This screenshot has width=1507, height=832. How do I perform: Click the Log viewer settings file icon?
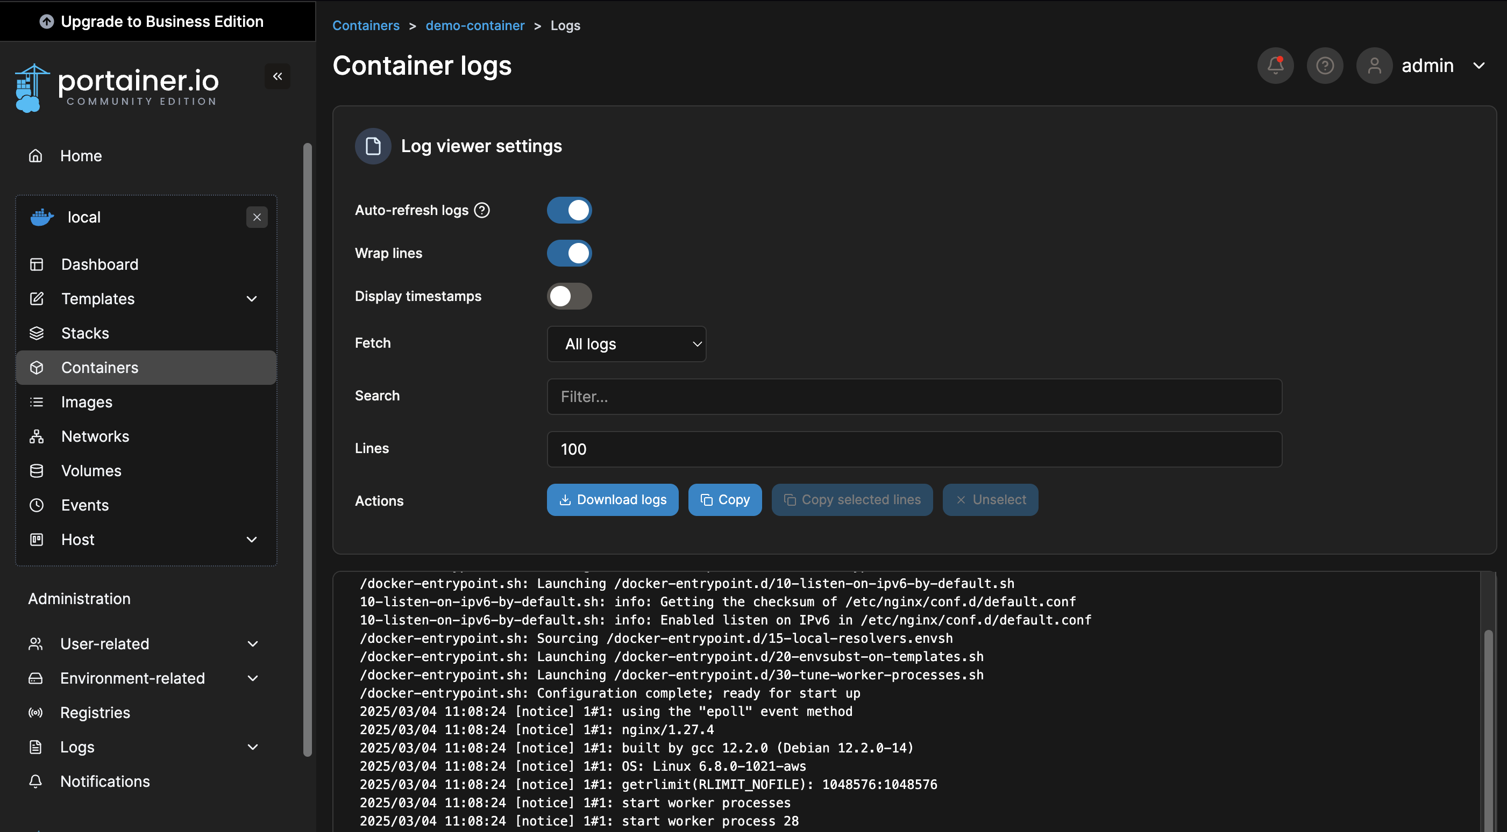coord(373,146)
